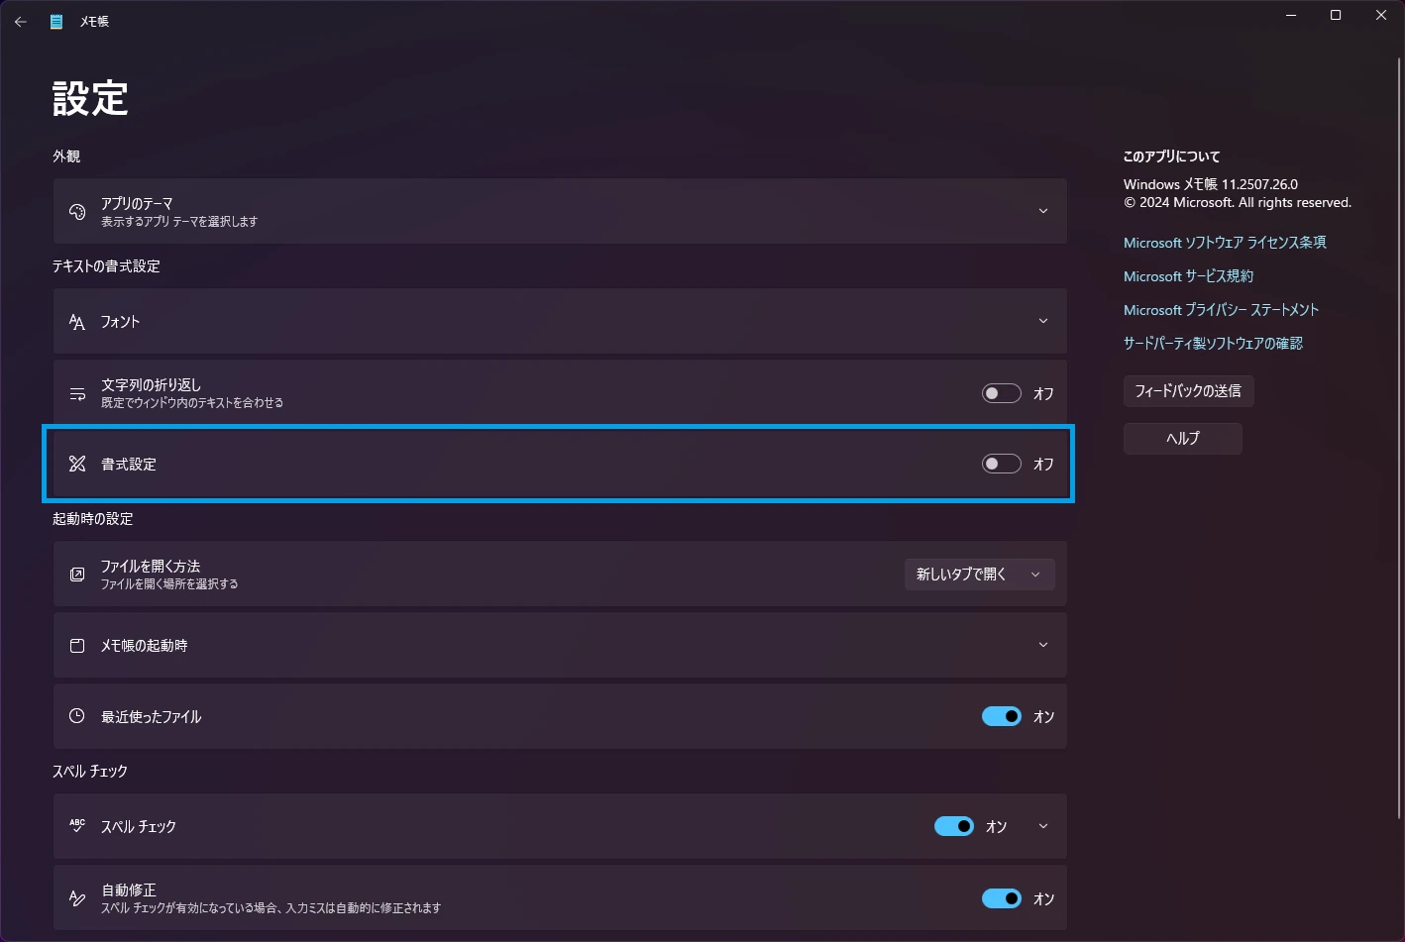The image size is (1405, 942).
Task: Click the back arrow in title bar
Action: pyautogui.click(x=21, y=21)
